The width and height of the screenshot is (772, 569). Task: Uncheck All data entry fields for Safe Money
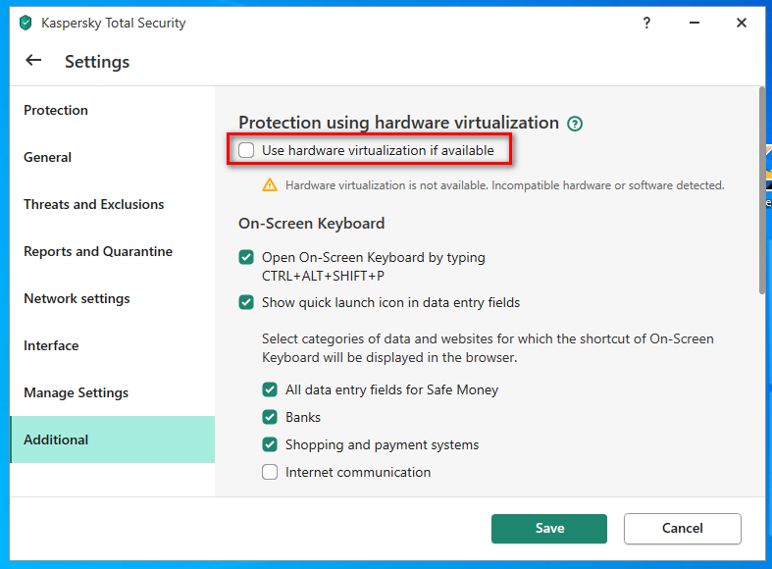point(270,389)
